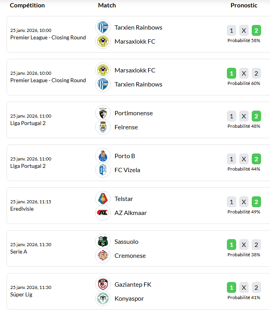Open the Sassuolo team badge
Viewport: 270px width, 310px height.
(103, 241)
